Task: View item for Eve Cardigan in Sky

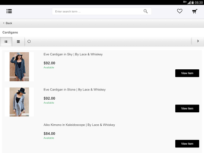Action: 187,73
